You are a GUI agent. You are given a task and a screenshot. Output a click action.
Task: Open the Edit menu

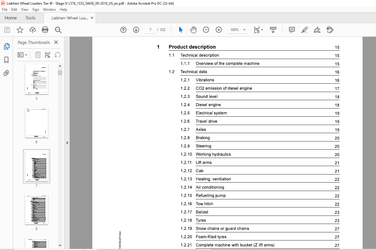point(14,10)
